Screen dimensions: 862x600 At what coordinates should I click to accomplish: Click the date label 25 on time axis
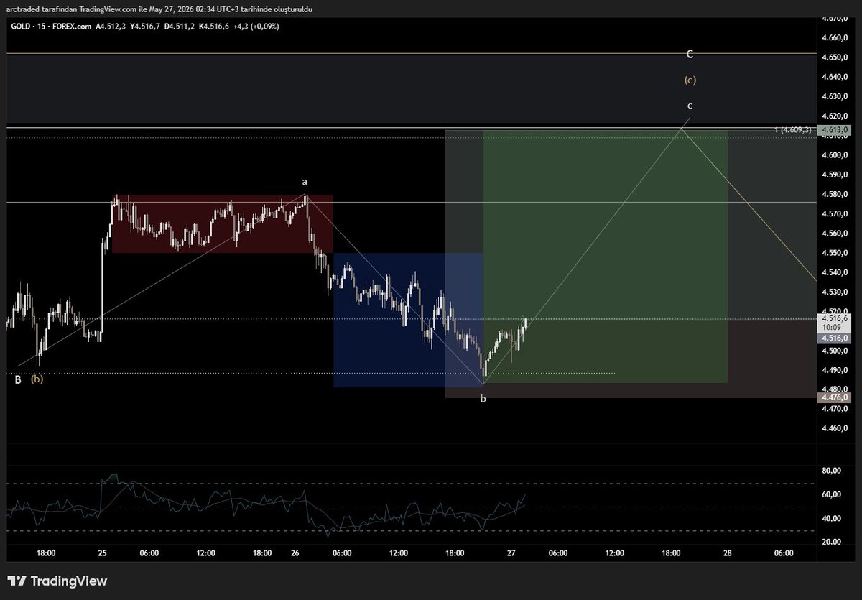pyautogui.click(x=103, y=553)
